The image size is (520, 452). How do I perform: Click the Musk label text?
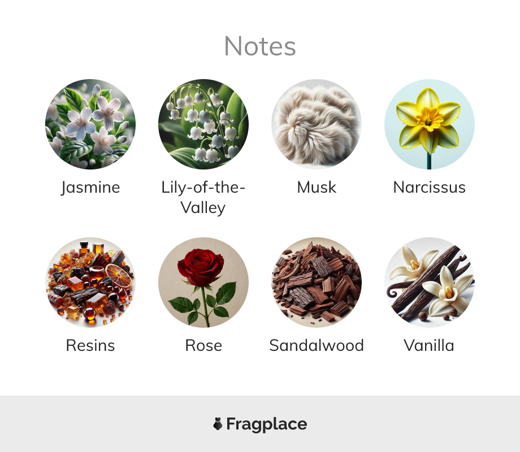(x=317, y=188)
